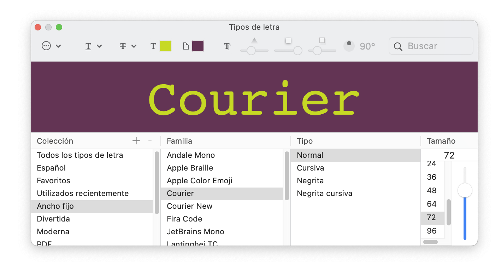The width and height of the screenshot is (501, 276).
Task: Pick size 96 in the size list
Action: tap(433, 231)
